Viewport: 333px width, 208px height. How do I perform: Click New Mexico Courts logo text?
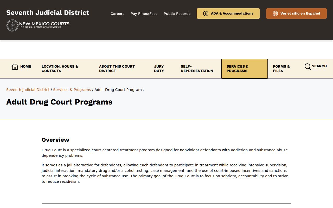tap(44, 25)
